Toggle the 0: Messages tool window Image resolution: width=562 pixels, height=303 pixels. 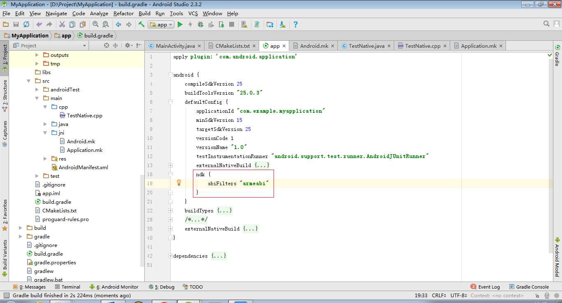pyautogui.click(x=29, y=287)
